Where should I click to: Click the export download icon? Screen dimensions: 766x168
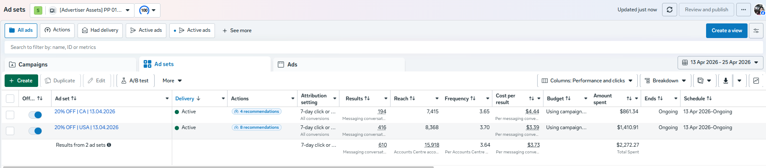point(725,81)
